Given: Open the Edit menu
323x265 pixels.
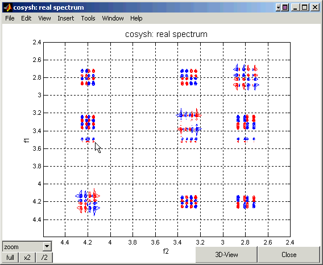Looking at the screenshot, I should pos(26,18).
